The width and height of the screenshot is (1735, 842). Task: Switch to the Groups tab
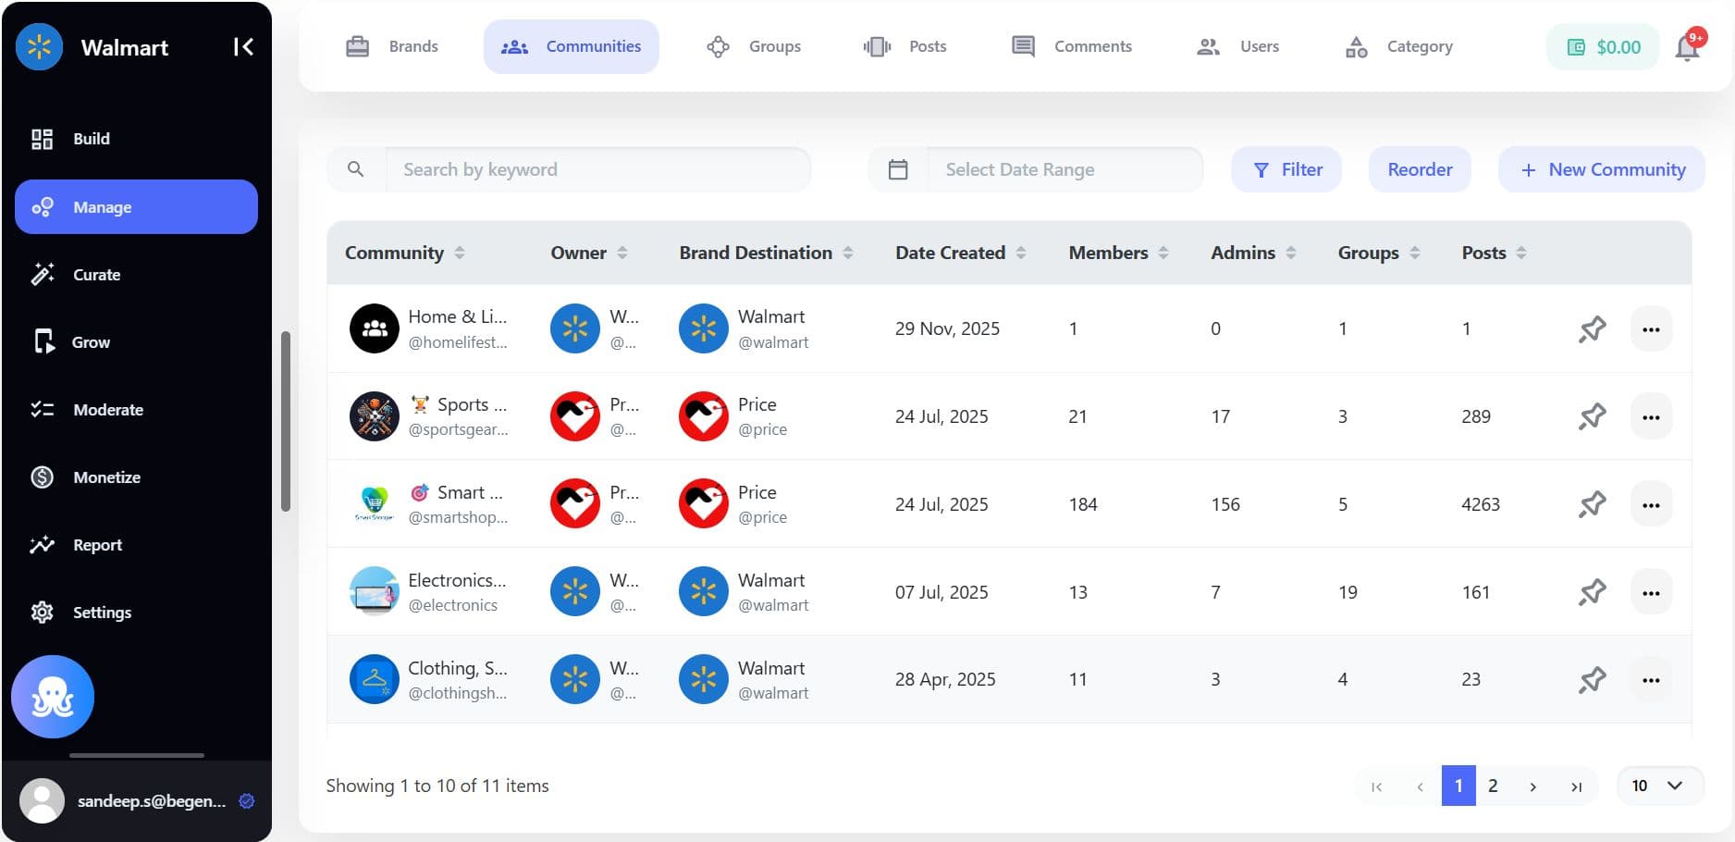754,46
